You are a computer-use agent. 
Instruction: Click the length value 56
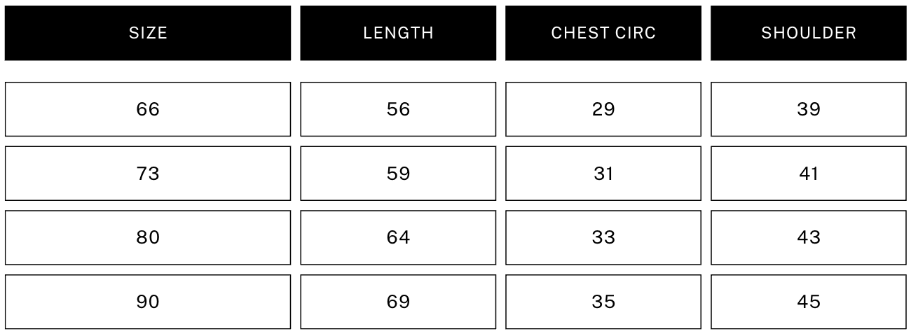[398, 109]
